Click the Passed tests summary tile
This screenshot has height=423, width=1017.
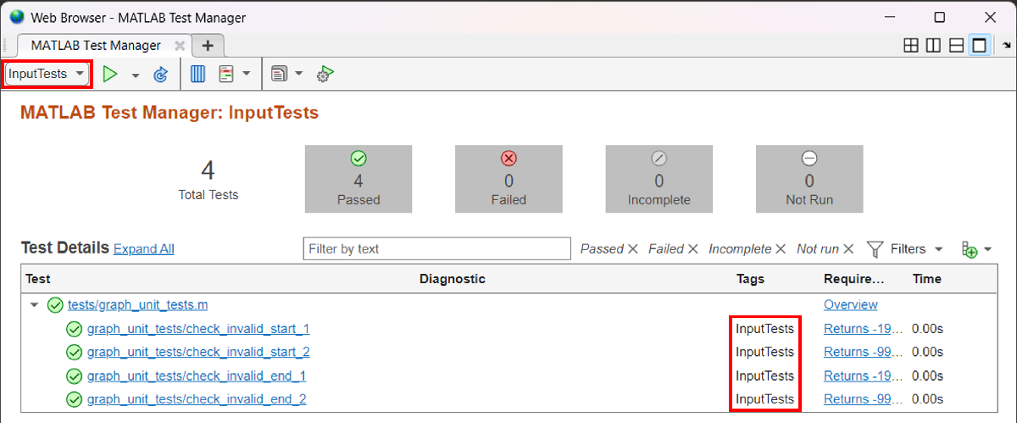(358, 179)
